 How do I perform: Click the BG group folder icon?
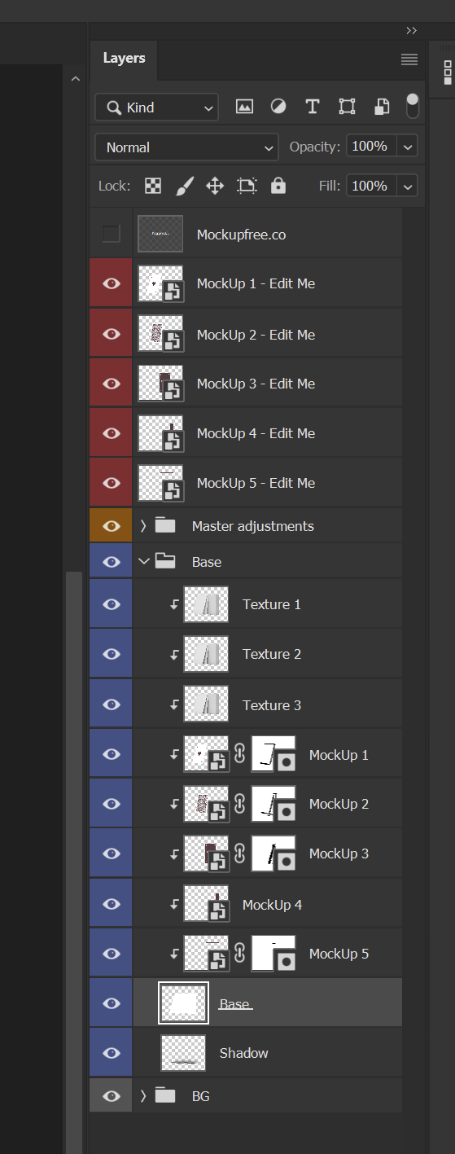pyautogui.click(x=165, y=1095)
